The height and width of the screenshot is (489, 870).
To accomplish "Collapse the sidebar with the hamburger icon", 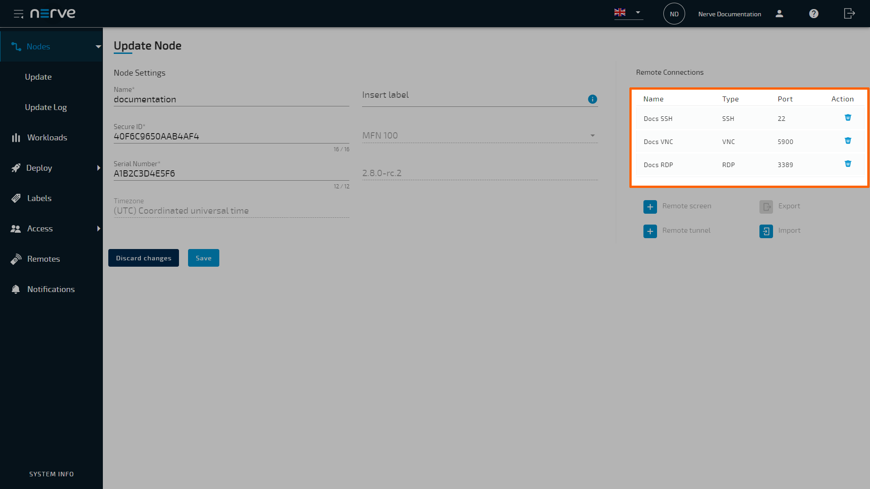I will [19, 14].
